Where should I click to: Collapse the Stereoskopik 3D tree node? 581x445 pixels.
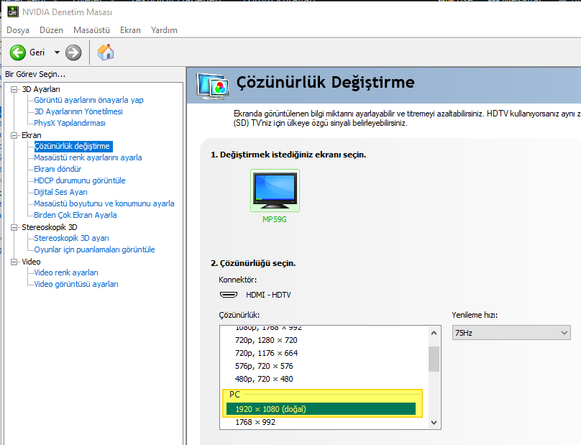[14, 227]
